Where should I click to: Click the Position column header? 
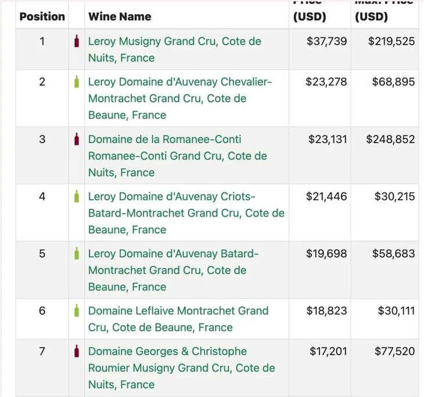pos(42,16)
